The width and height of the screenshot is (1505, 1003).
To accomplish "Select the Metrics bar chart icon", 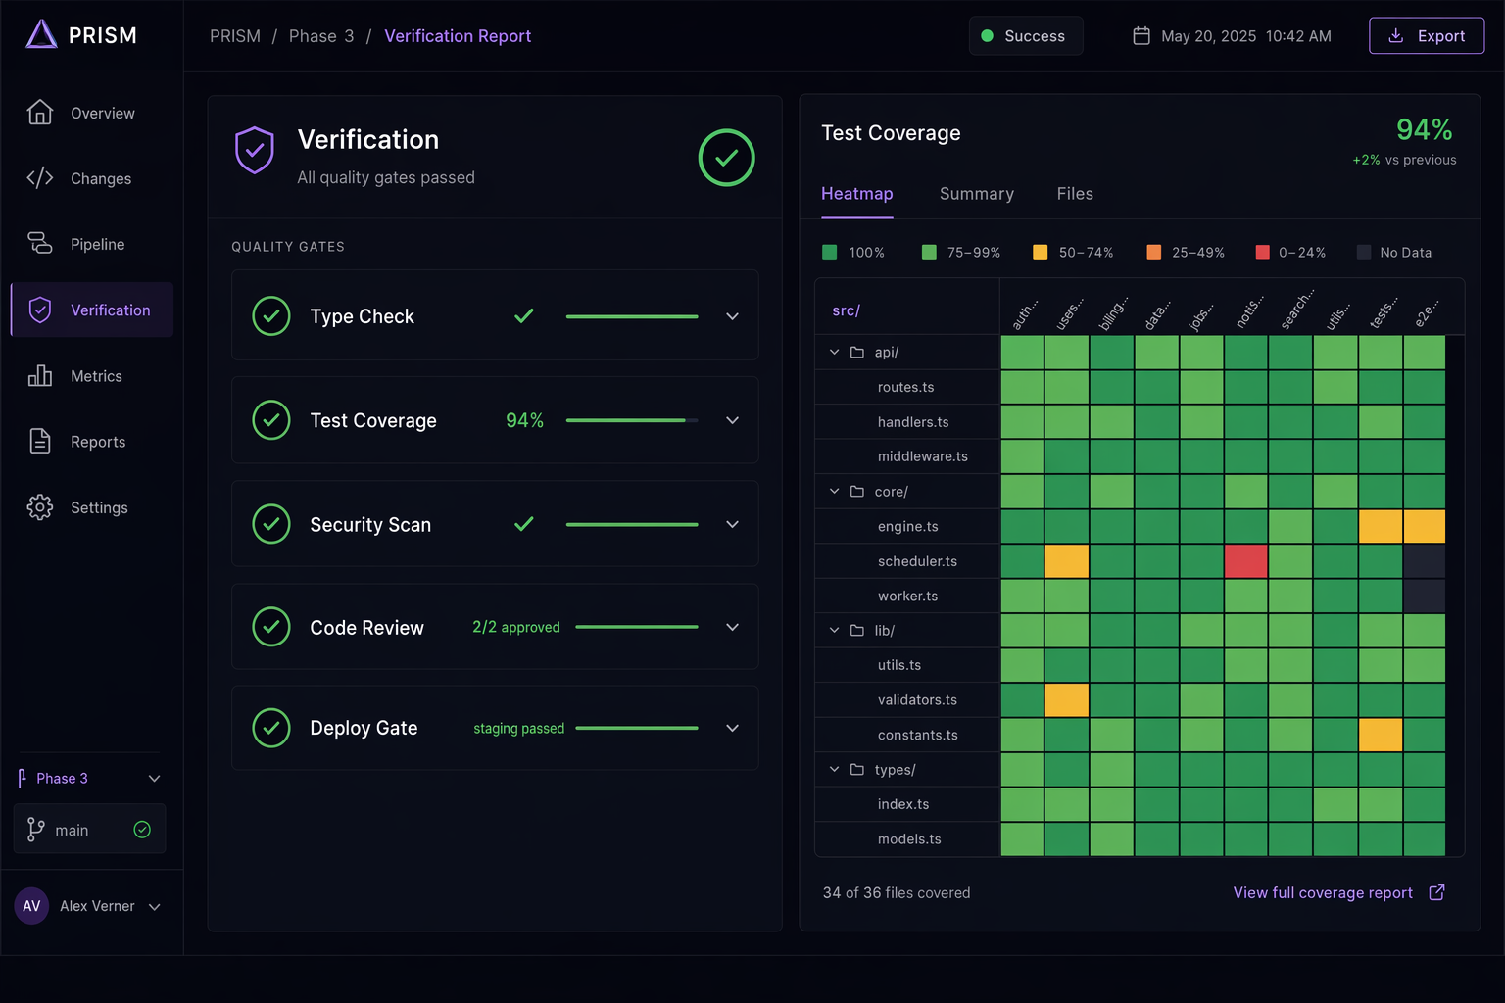I will pyautogui.click(x=40, y=375).
